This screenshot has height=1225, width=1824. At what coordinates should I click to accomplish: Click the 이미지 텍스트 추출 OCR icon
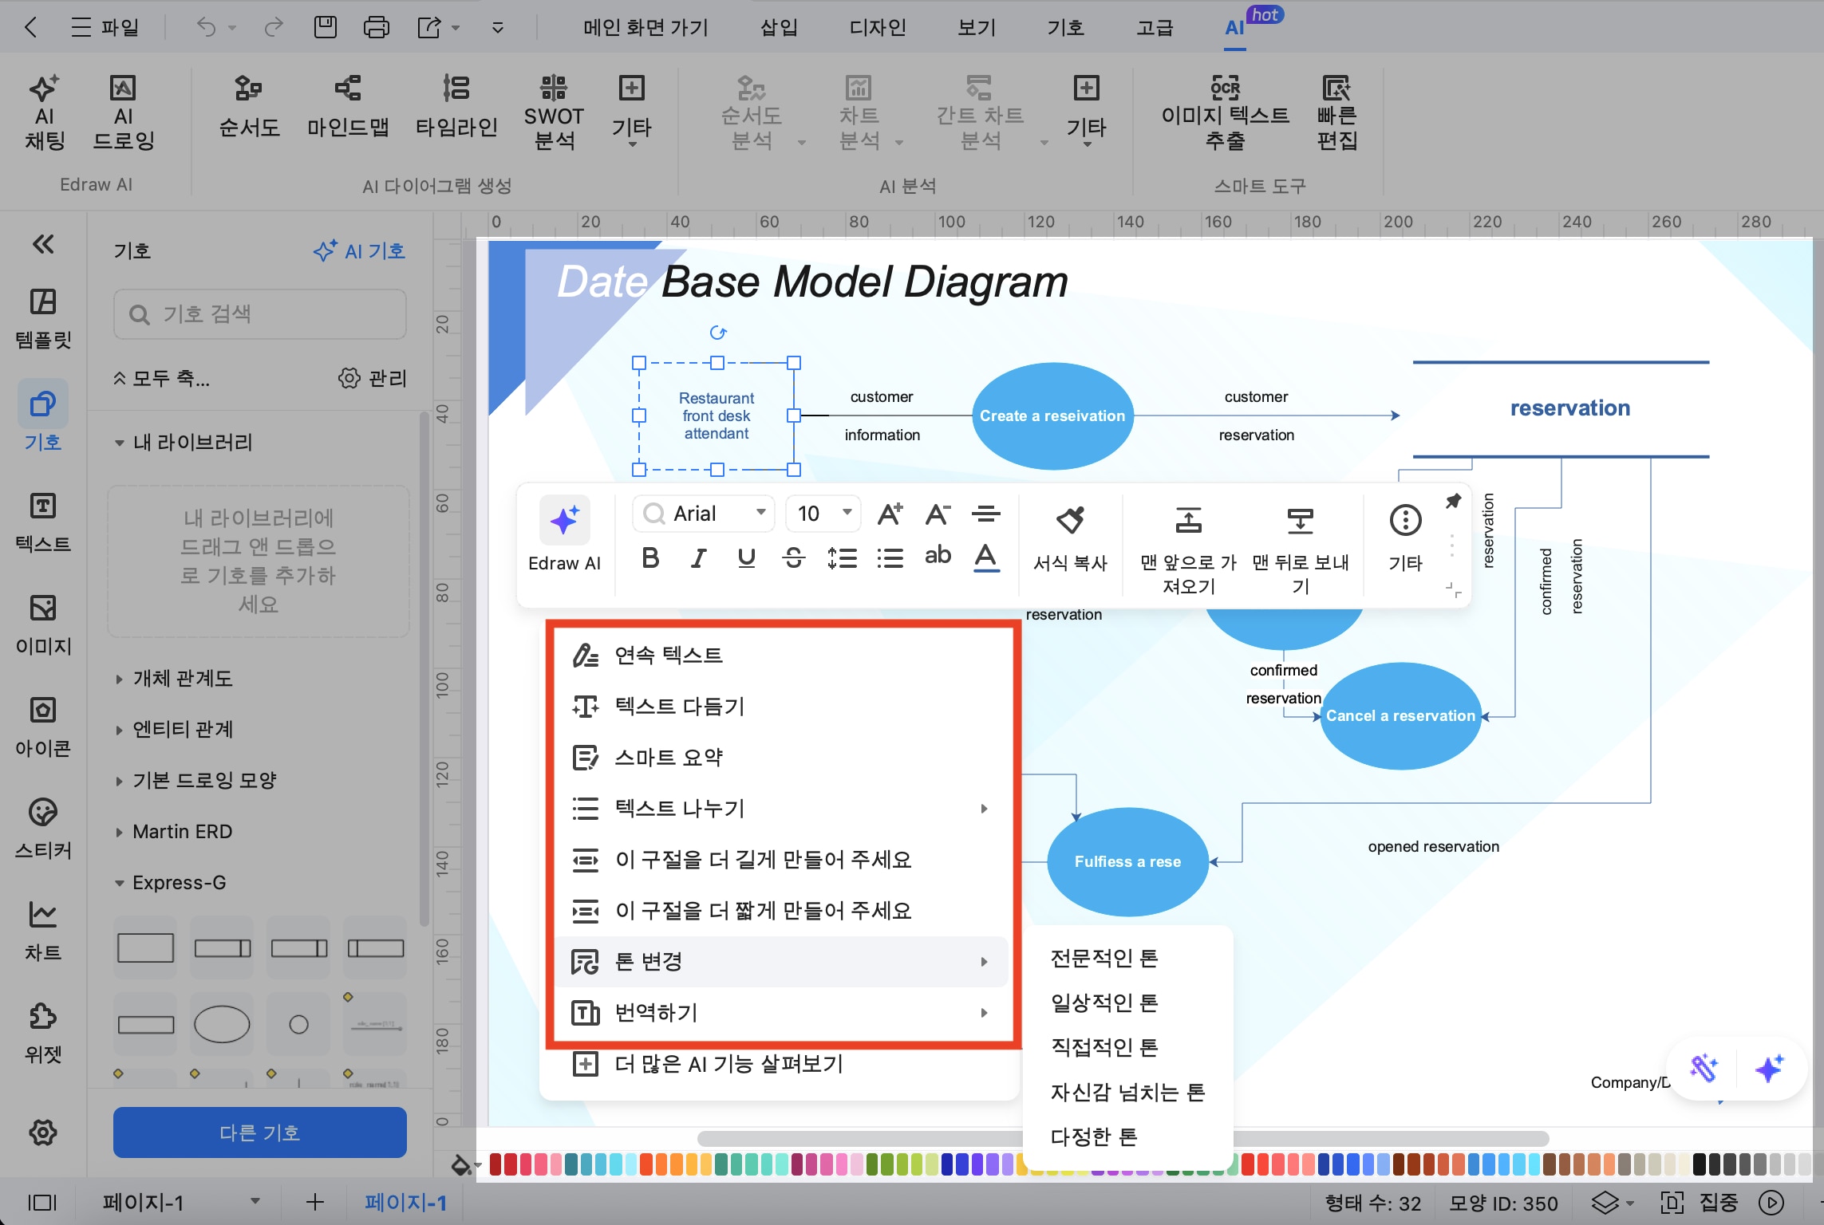pyautogui.click(x=1225, y=88)
